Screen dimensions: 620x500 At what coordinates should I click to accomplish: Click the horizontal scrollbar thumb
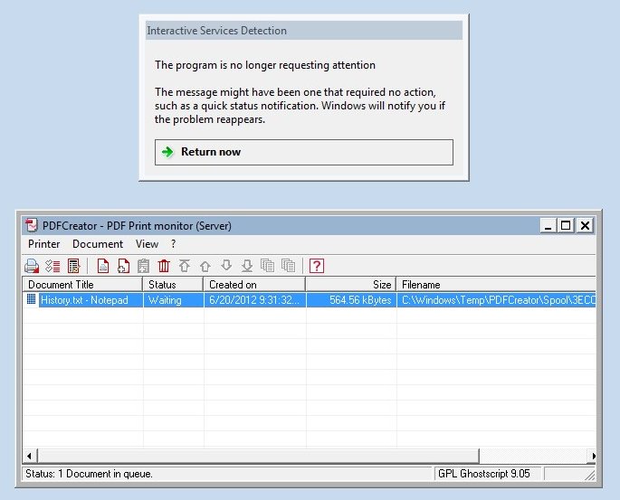258,456
